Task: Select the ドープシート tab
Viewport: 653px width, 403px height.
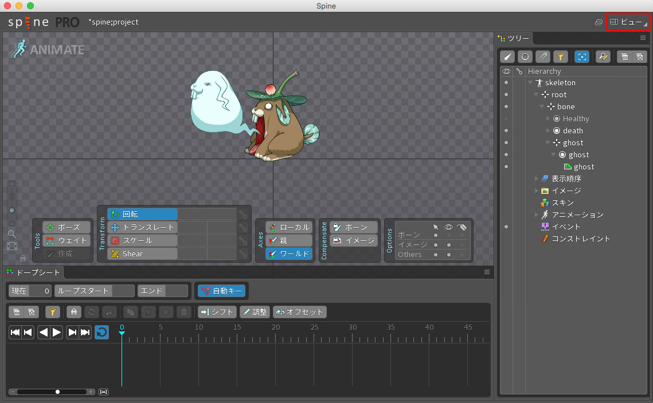Action: (33, 273)
